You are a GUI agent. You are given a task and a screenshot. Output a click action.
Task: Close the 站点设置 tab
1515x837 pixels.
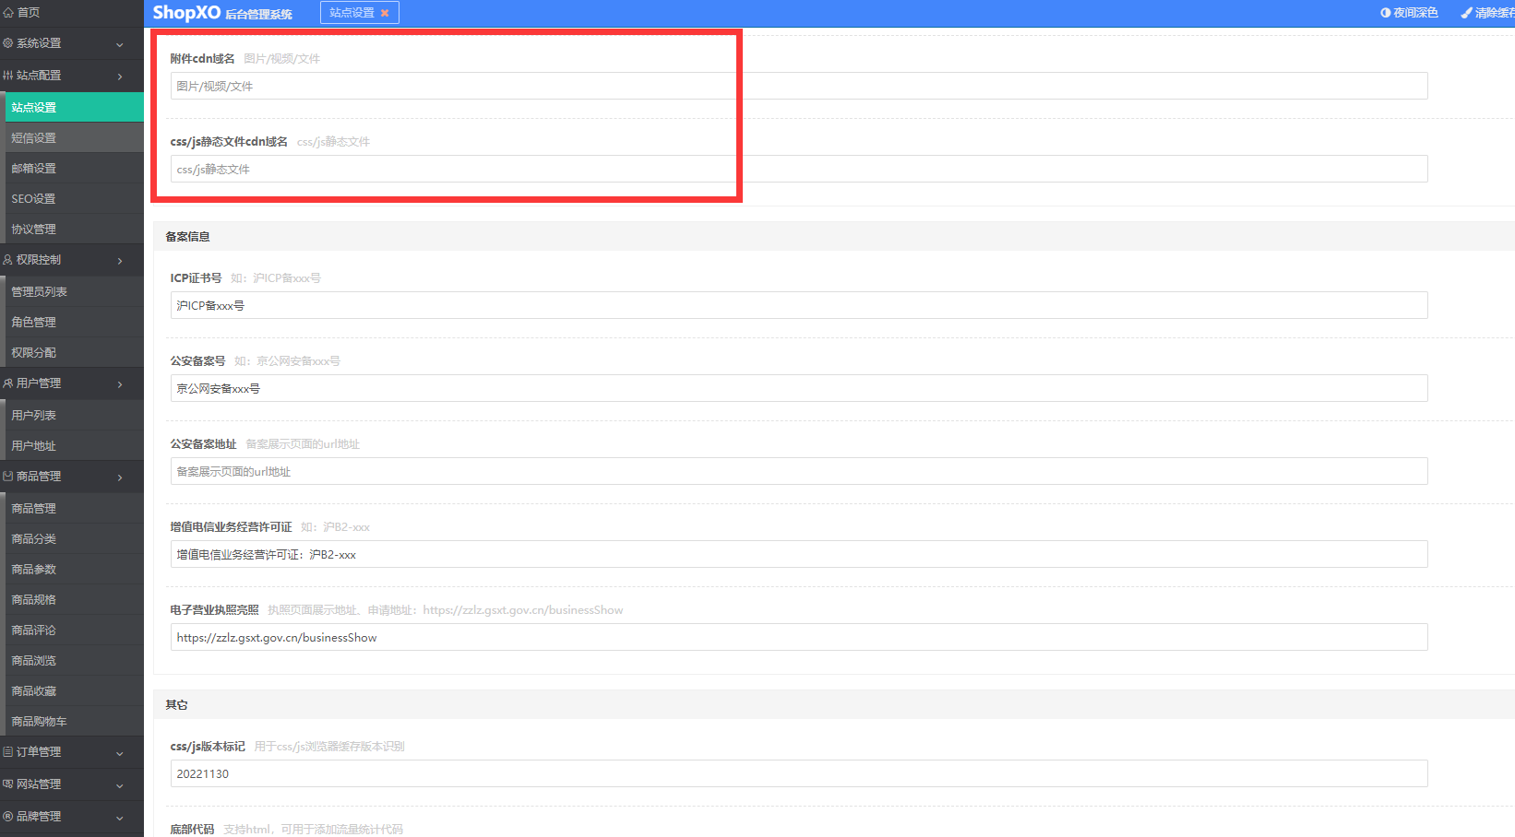pyautogui.click(x=385, y=13)
